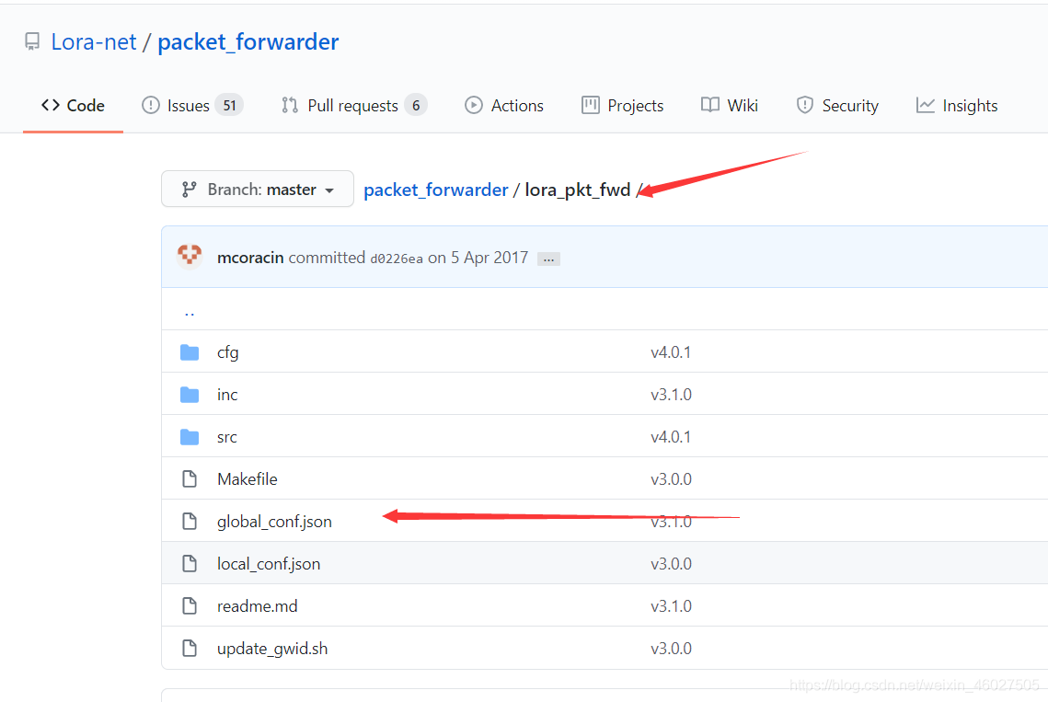
Task: Click the mcoracin avatar image
Action: [190, 257]
